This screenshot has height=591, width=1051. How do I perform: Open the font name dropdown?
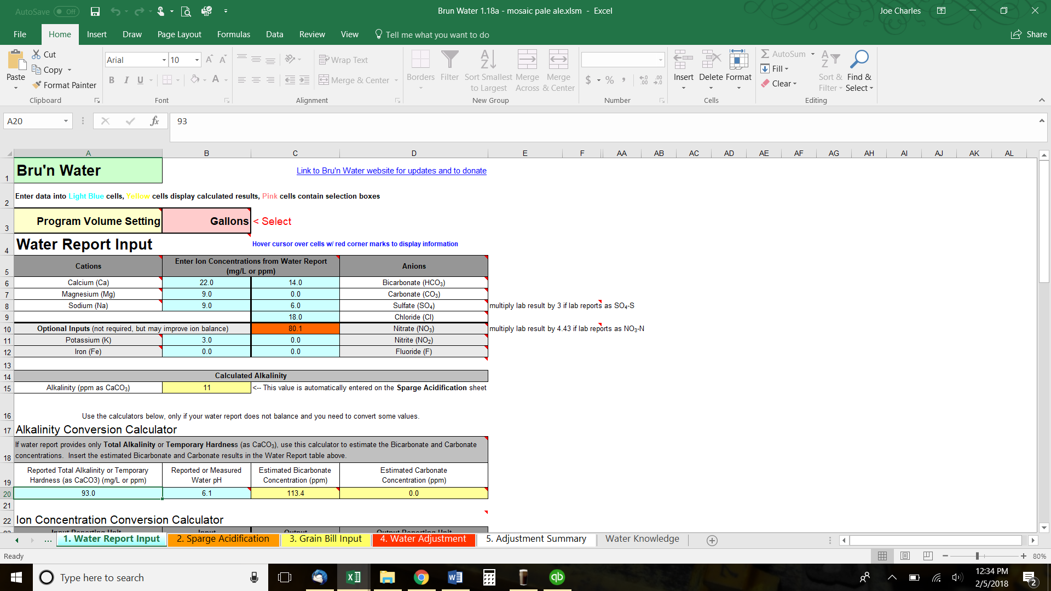(164, 60)
